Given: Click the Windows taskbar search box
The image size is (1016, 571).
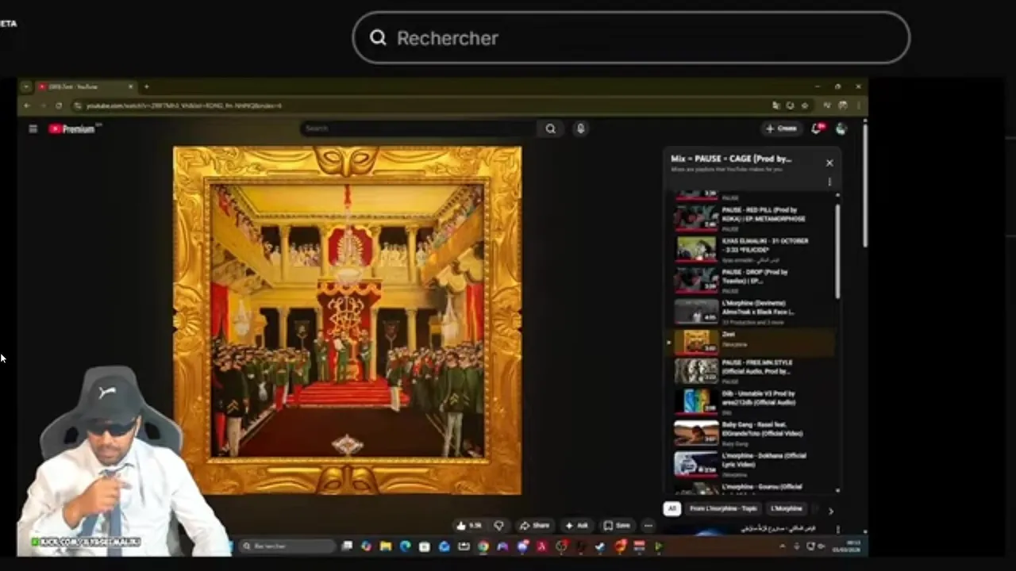Looking at the screenshot, I should (x=287, y=546).
